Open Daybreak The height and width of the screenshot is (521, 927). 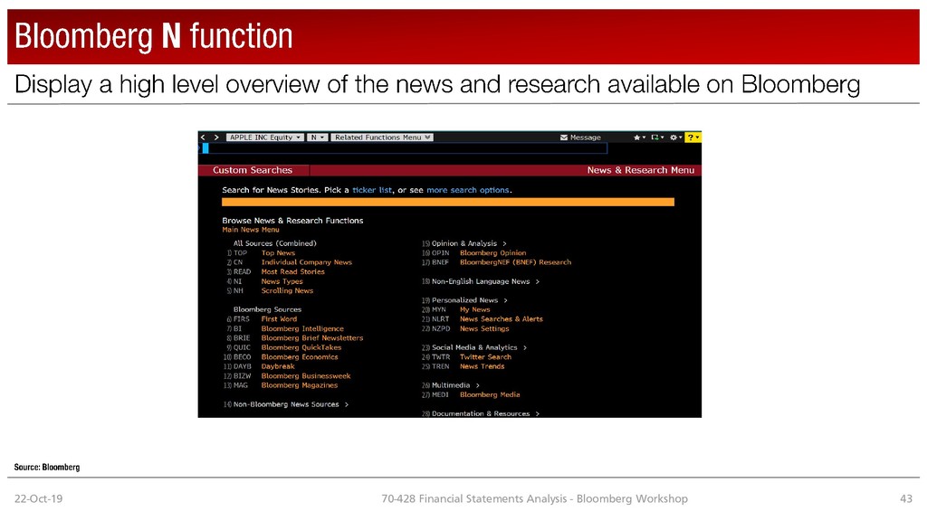(278, 366)
